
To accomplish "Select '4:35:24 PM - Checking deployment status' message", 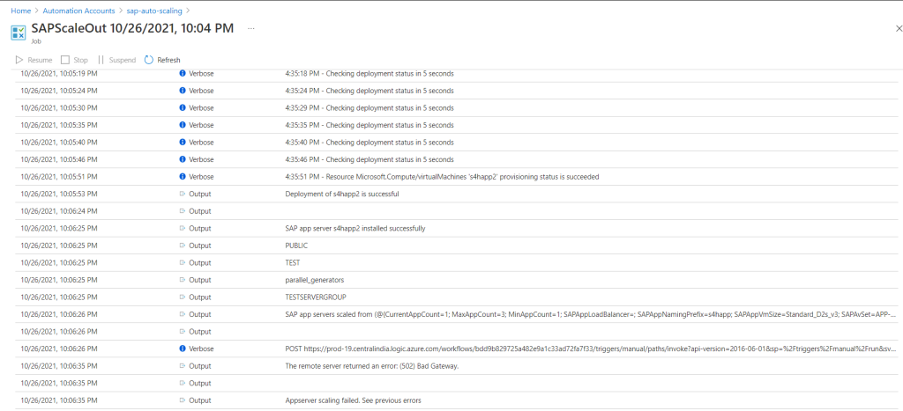I will click(x=369, y=91).
